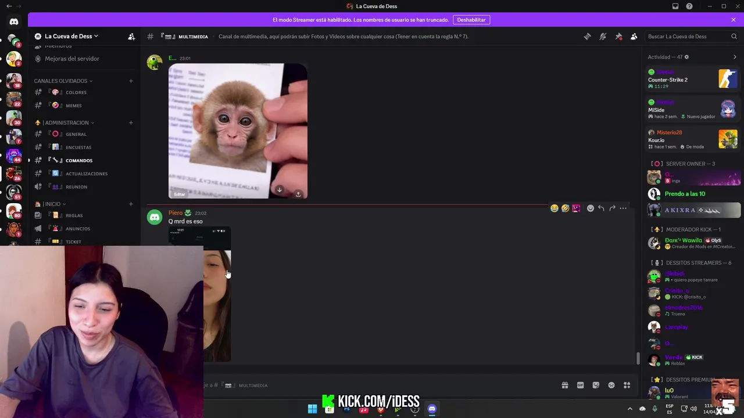Open the REGLAS channel
This screenshot has height=418, width=744.
(x=74, y=215)
